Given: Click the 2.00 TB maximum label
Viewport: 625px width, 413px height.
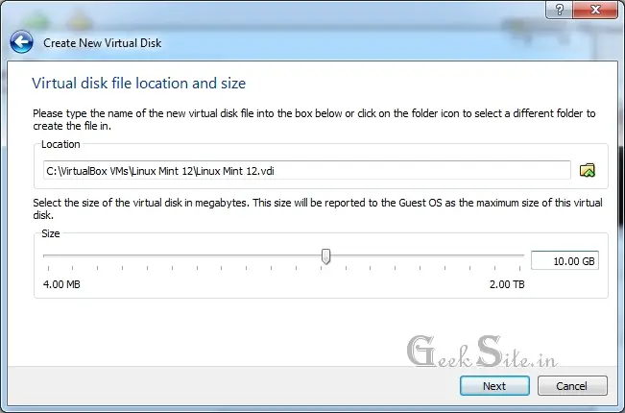Looking at the screenshot, I should pos(507,284).
